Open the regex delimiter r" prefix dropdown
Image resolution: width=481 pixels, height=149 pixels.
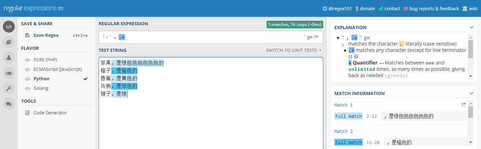click(x=107, y=37)
